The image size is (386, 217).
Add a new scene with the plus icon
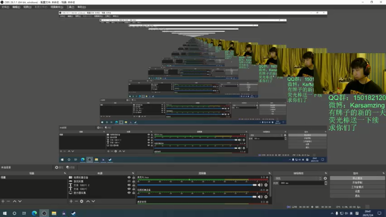tap(3, 201)
